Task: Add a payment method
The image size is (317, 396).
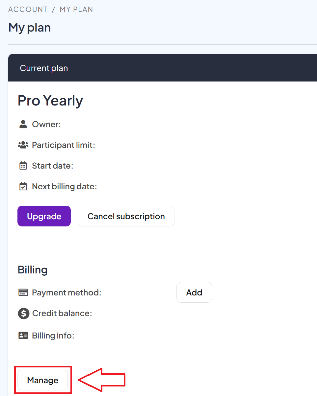Action: click(194, 292)
